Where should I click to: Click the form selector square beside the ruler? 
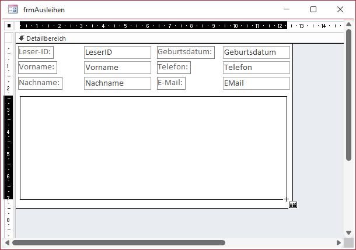[9, 26]
